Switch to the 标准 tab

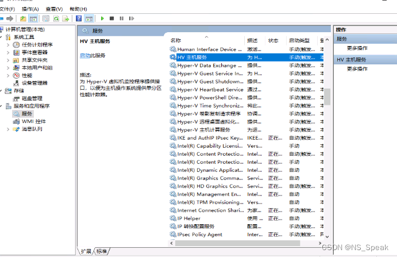[102, 251]
